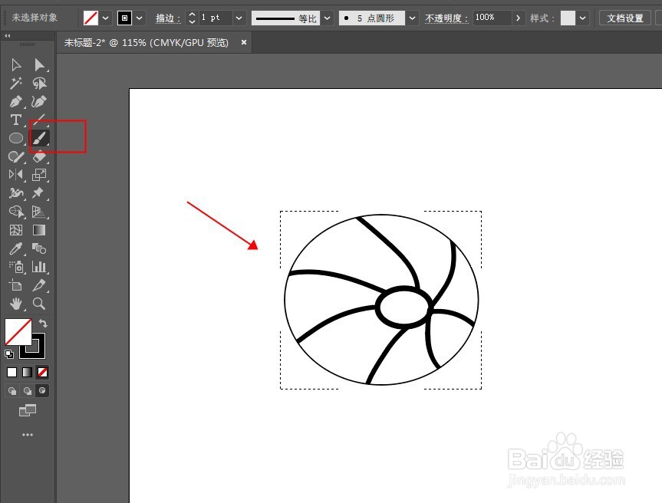Click the 100% opacity field
Screen dimensions: 662x503
[492, 18]
